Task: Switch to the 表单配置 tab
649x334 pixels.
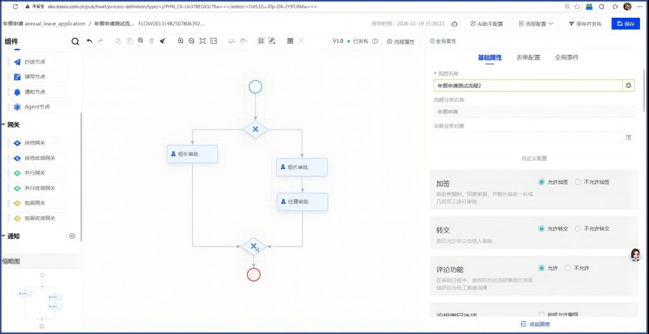Action: click(527, 58)
